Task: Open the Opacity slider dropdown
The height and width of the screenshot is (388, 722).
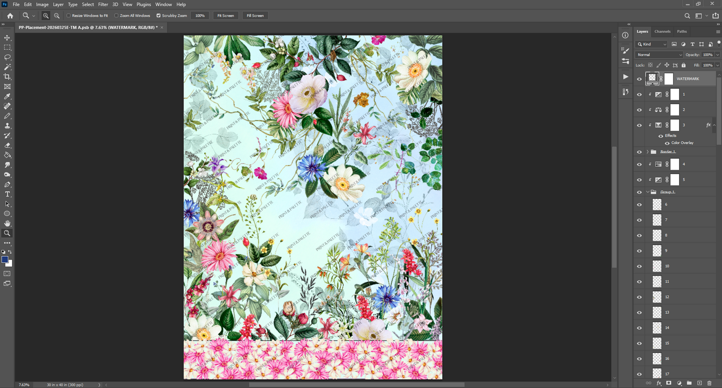Action: 718,54
